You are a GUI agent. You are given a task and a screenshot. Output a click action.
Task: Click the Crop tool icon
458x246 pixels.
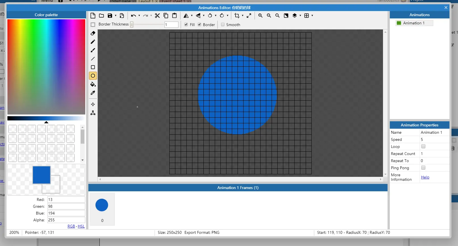click(x=237, y=16)
